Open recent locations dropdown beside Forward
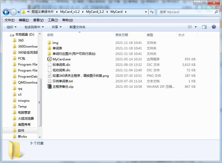 click(x=19, y=12)
